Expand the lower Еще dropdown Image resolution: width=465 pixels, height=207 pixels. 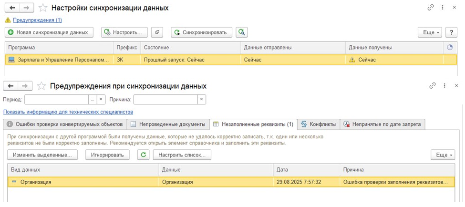click(443, 155)
